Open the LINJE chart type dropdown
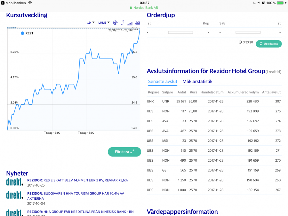288x216 pixels. [x=104, y=23]
